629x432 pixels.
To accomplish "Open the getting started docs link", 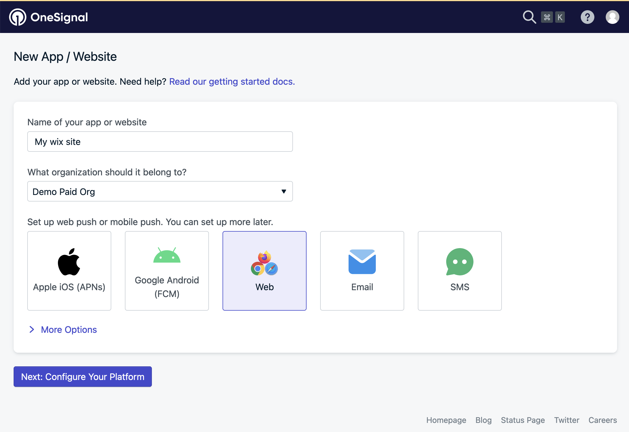I will 232,82.
